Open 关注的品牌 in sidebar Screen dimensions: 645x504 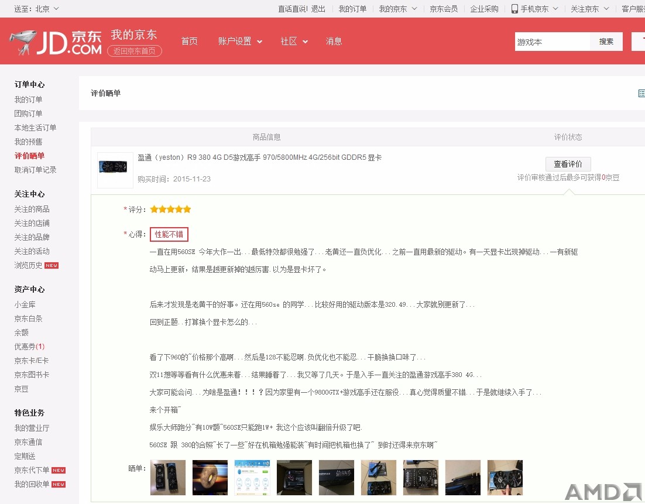click(x=32, y=237)
